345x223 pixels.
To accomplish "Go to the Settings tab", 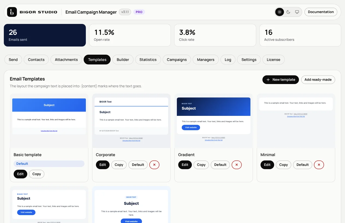I will pyautogui.click(x=249, y=60).
